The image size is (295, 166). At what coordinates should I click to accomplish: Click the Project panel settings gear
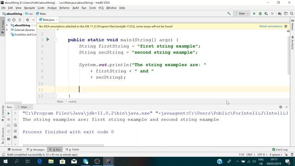(x=28, y=20)
